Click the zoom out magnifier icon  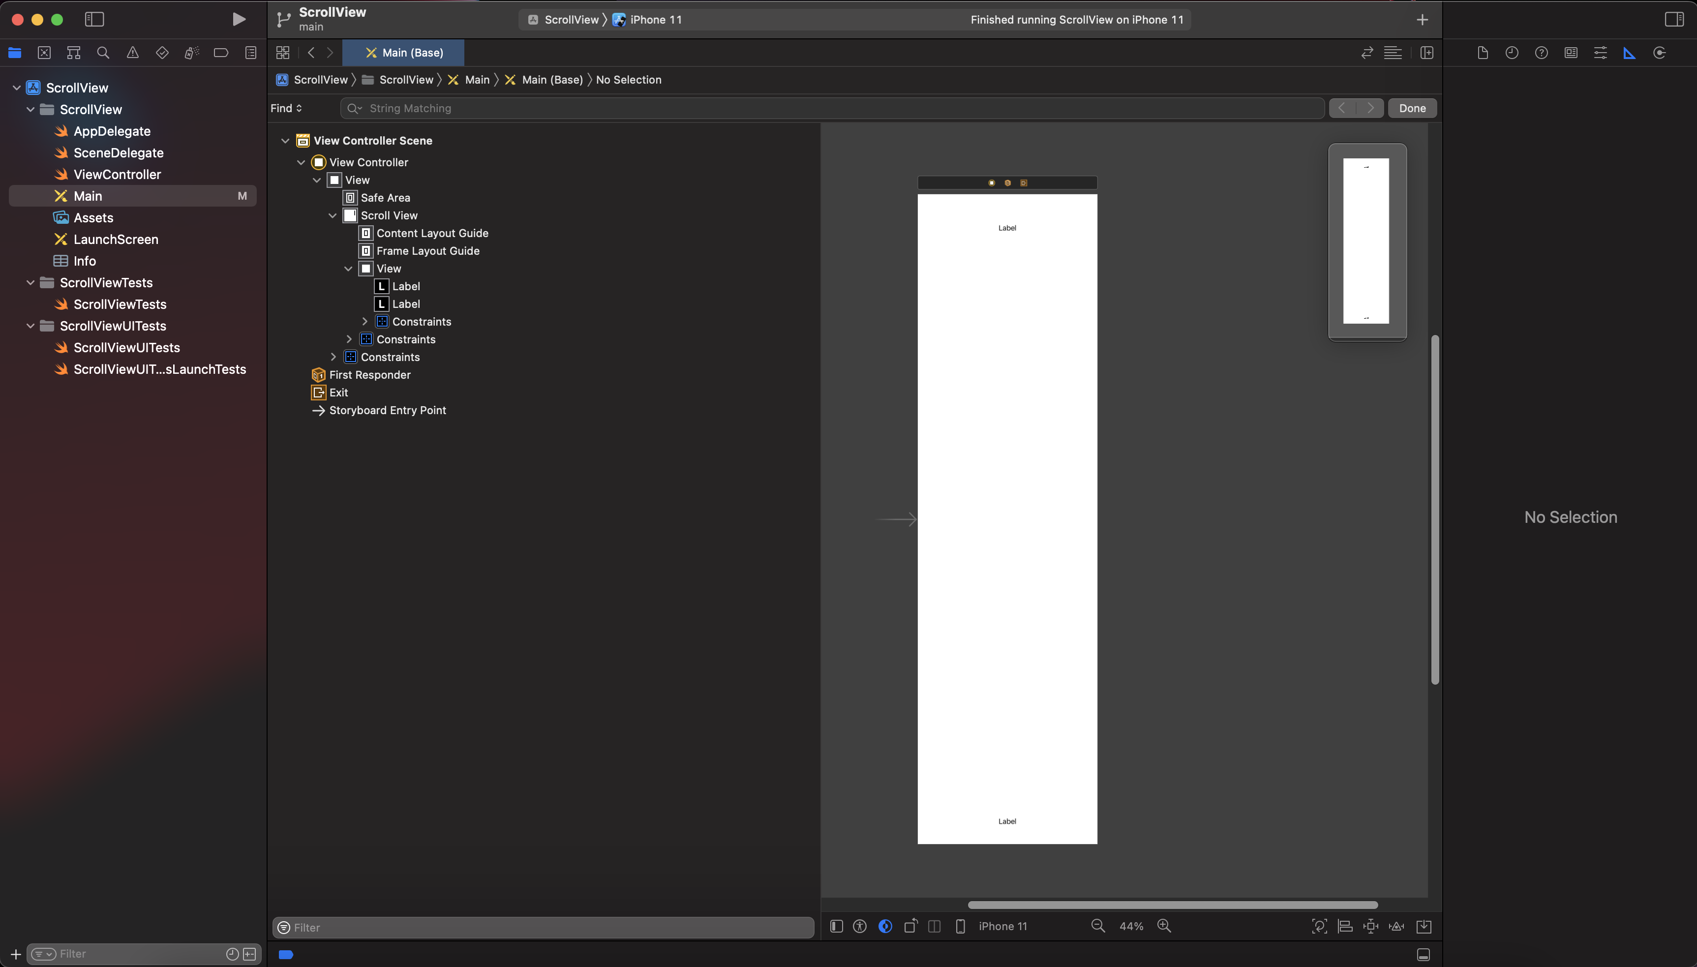tap(1098, 926)
